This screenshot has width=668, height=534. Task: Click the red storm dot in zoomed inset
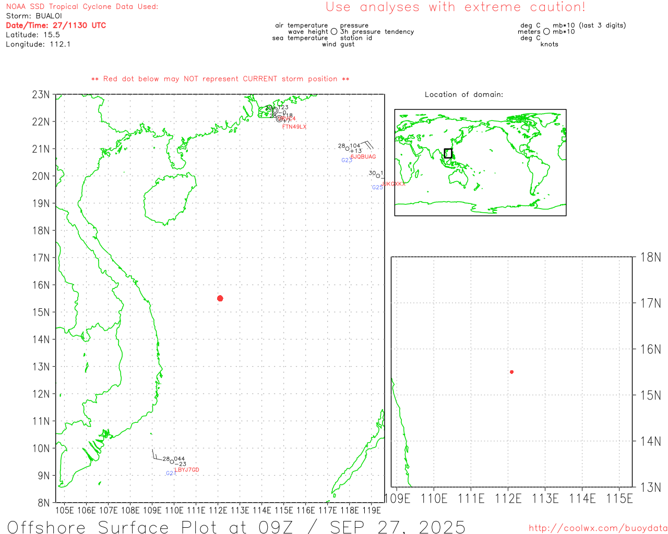[511, 372]
